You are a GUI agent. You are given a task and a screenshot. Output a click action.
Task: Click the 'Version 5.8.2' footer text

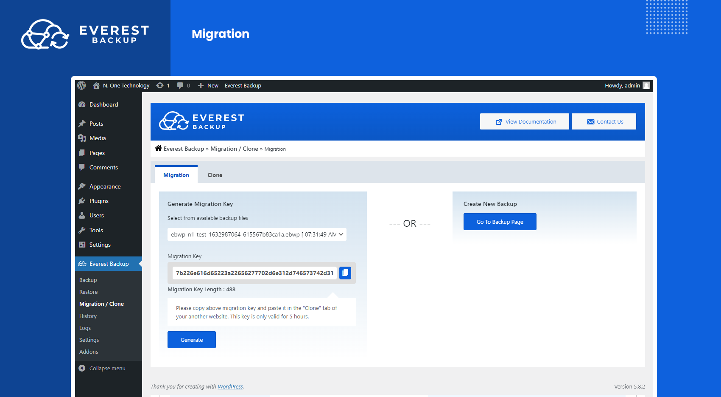pos(629,386)
